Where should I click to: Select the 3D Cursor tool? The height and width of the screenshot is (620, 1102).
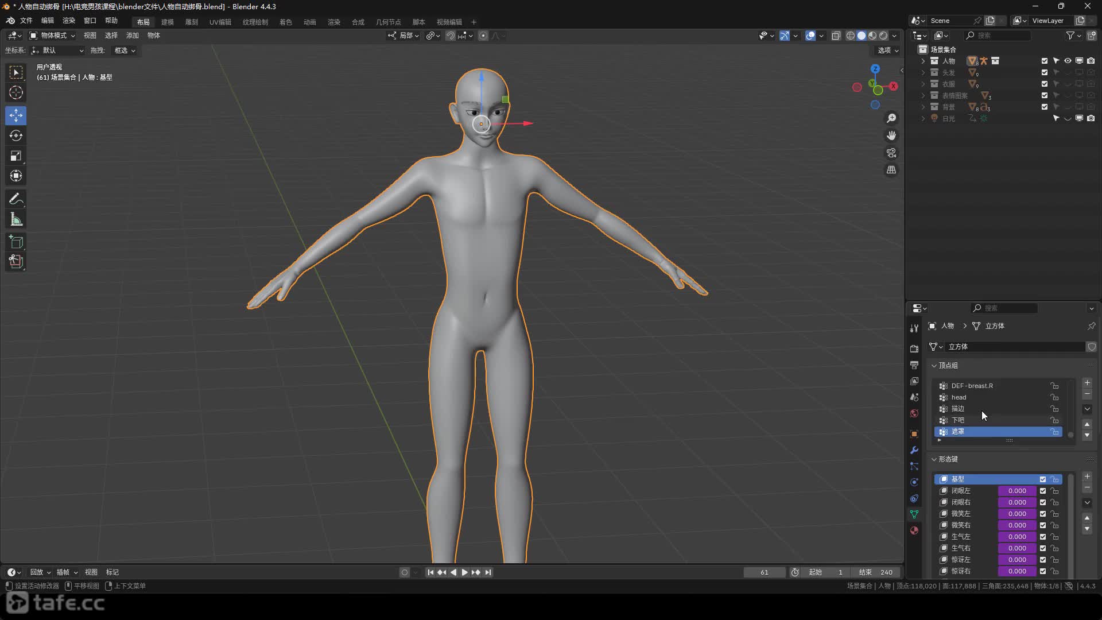[16, 92]
